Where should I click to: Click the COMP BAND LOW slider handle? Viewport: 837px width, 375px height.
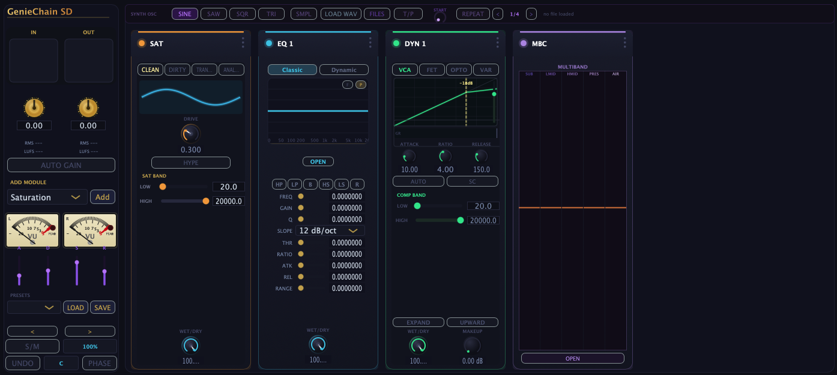[418, 206]
